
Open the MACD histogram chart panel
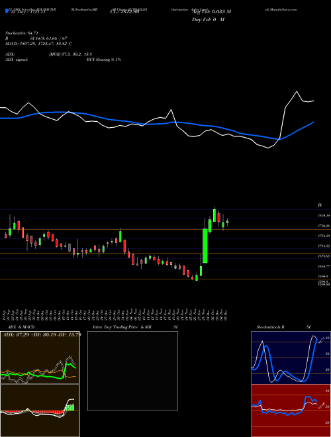tap(40, 411)
